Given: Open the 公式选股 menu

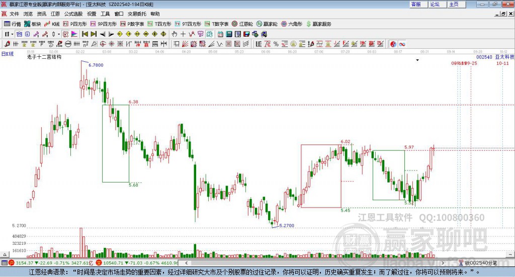Looking at the screenshot, I should coord(73,14).
